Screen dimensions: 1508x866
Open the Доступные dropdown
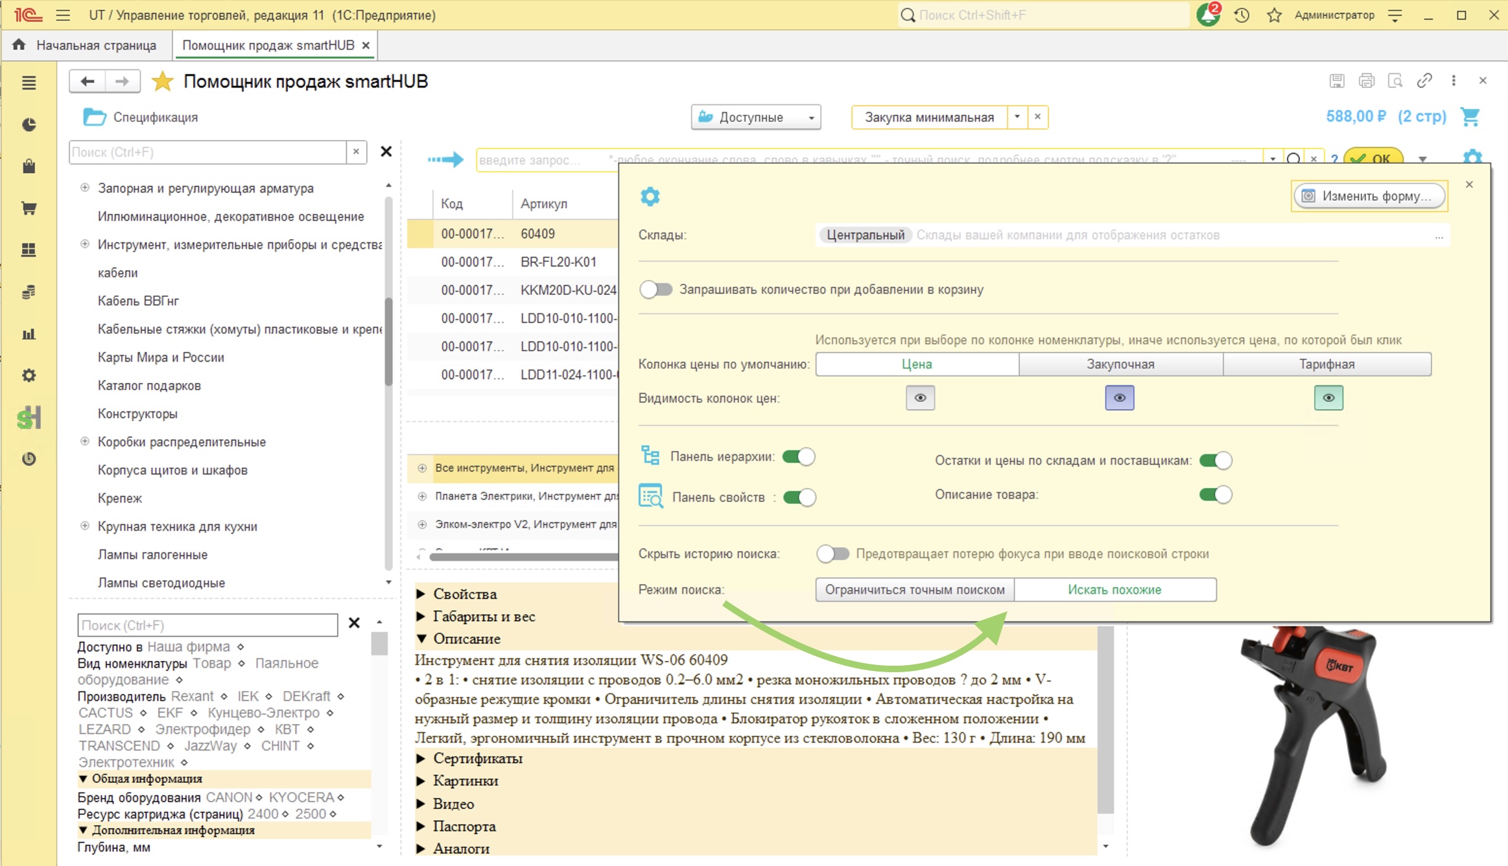756,117
